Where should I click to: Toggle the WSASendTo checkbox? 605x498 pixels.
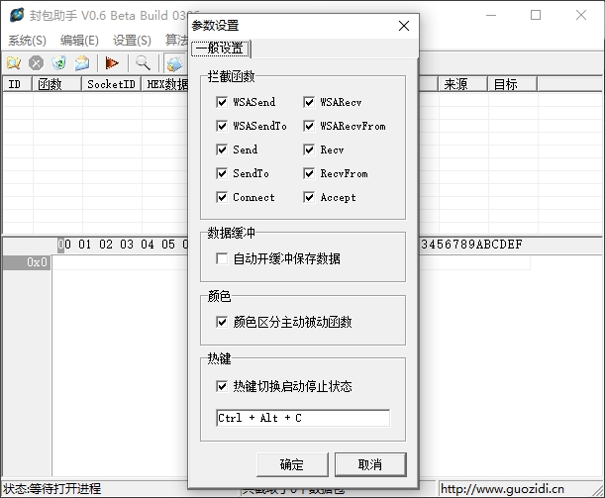[x=222, y=126]
